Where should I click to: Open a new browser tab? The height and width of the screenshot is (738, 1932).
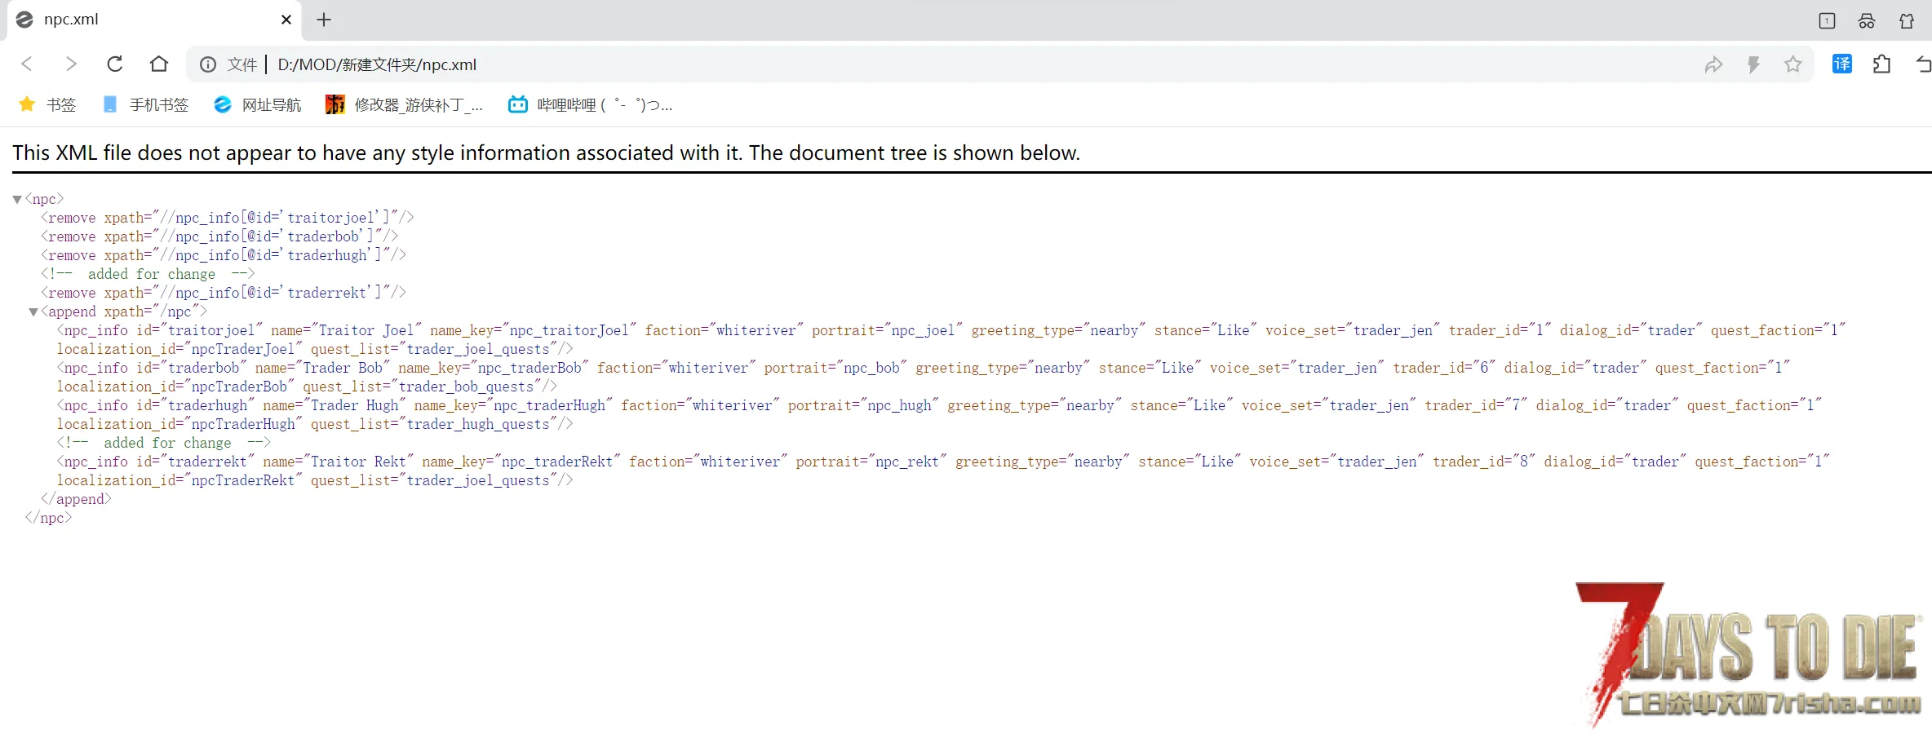click(x=324, y=20)
